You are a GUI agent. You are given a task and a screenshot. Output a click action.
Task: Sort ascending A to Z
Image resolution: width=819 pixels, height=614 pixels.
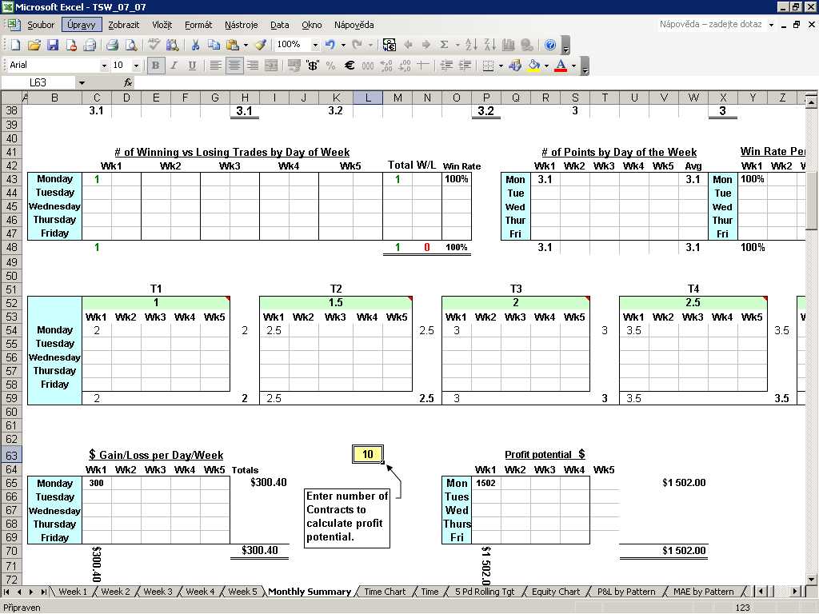coord(470,45)
